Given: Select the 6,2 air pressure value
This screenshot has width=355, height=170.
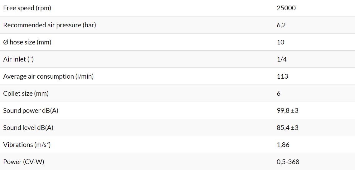Looking at the screenshot, I should (281, 25).
